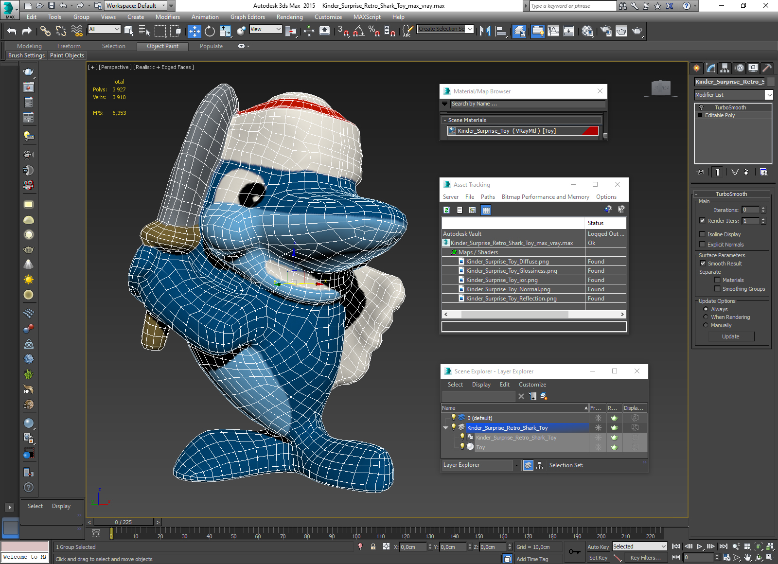Click the Select by Name icon
This screenshot has height=564, width=778.
tap(144, 31)
